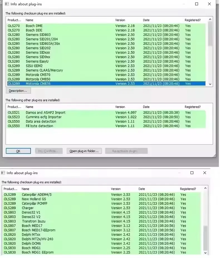Screen dimensions: 220x258
Task: Maximize the lower Info about plug-ins window
Action: (x=192, y=173)
